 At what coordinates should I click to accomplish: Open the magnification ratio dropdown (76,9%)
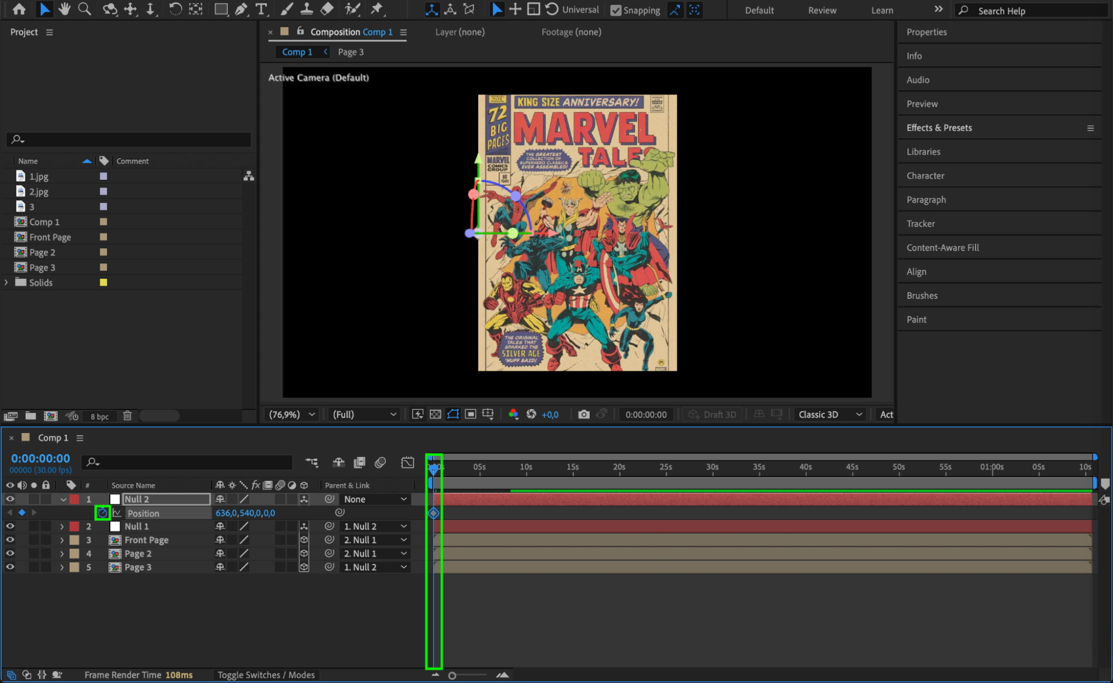click(x=292, y=414)
